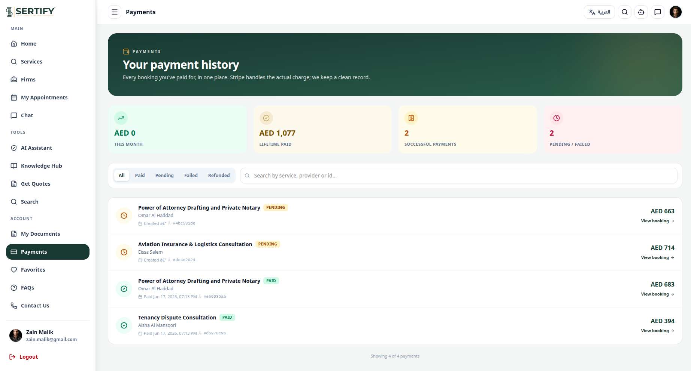
Task: Click payment id #eb9935aa
Action: (215, 297)
